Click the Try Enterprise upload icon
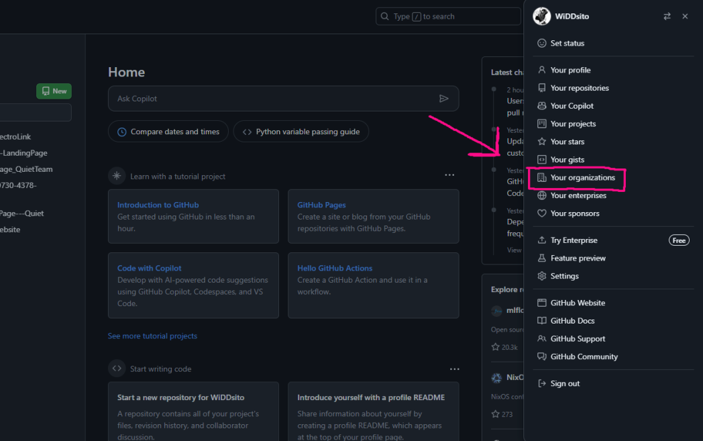 [x=541, y=240]
